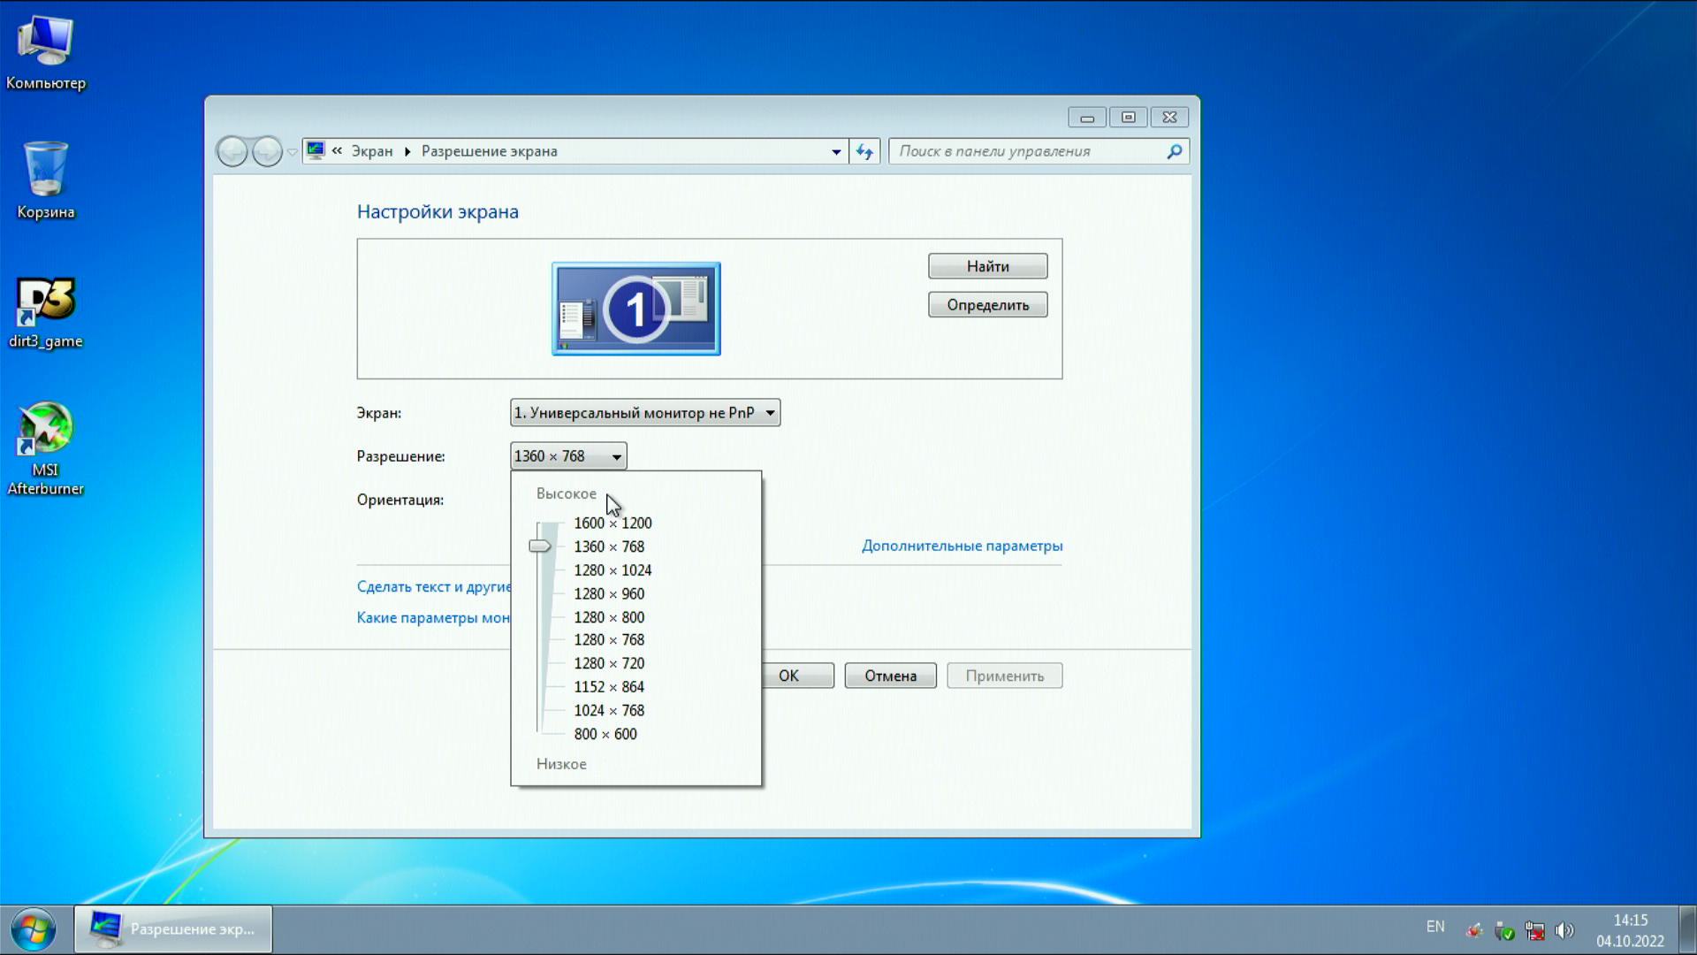
Task: Pick 1600 × 1200 resolution entry
Action: point(612,523)
